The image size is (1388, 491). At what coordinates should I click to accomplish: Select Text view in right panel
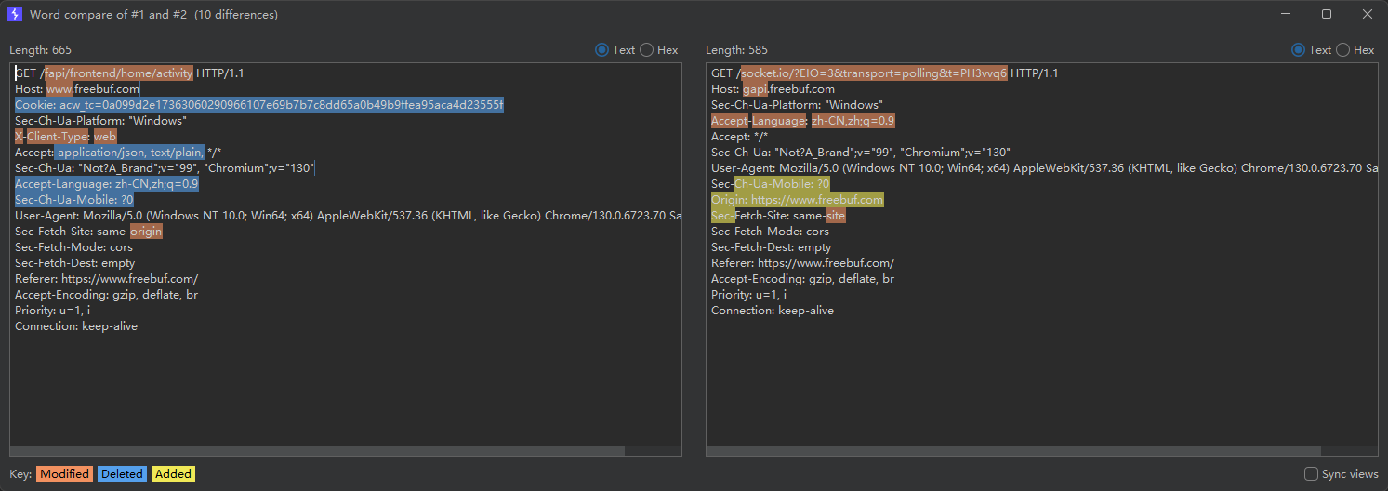pos(1298,50)
